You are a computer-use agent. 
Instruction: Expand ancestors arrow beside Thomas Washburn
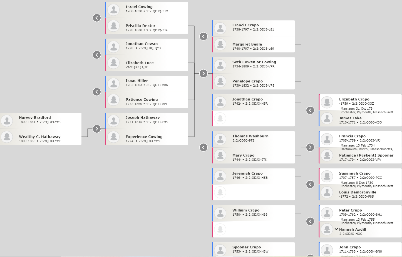click(204, 147)
